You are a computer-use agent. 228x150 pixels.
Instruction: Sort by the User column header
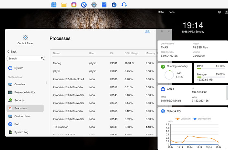point(92,53)
